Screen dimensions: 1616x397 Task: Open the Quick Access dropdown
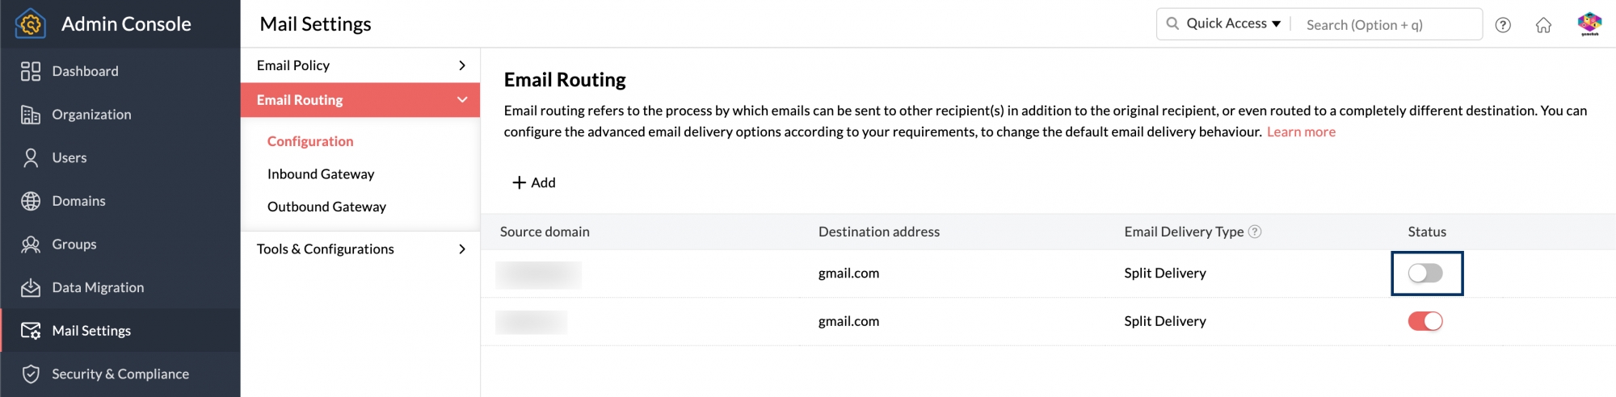(x=1233, y=24)
